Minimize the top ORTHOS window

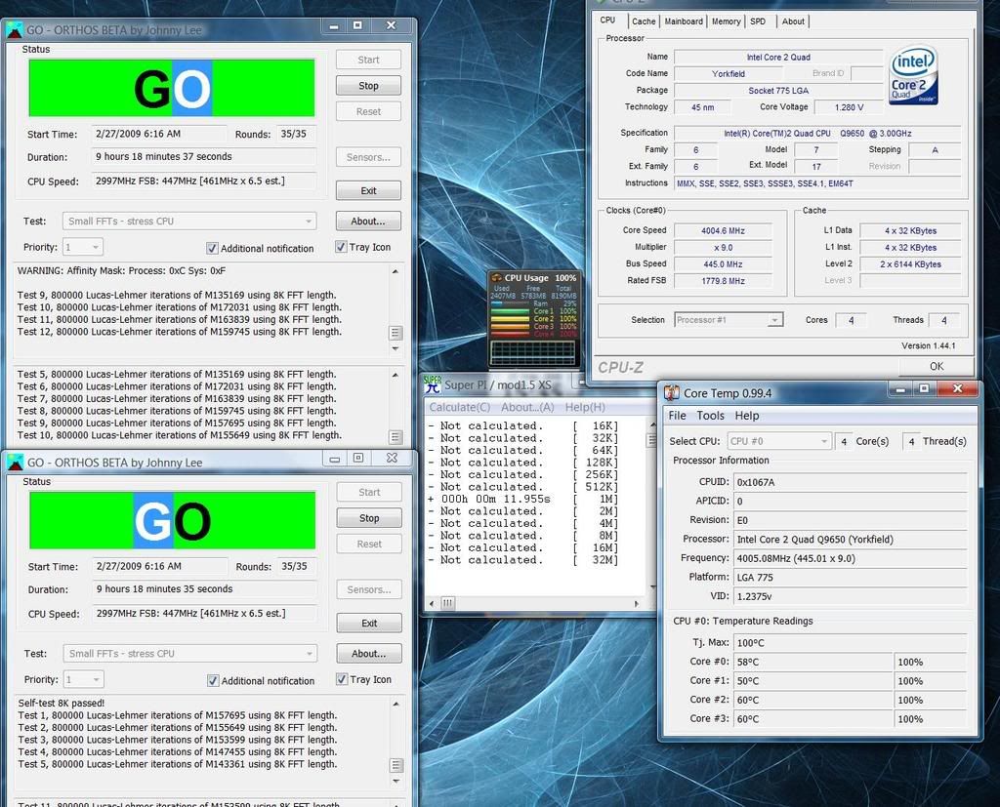(x=334, y=26)
